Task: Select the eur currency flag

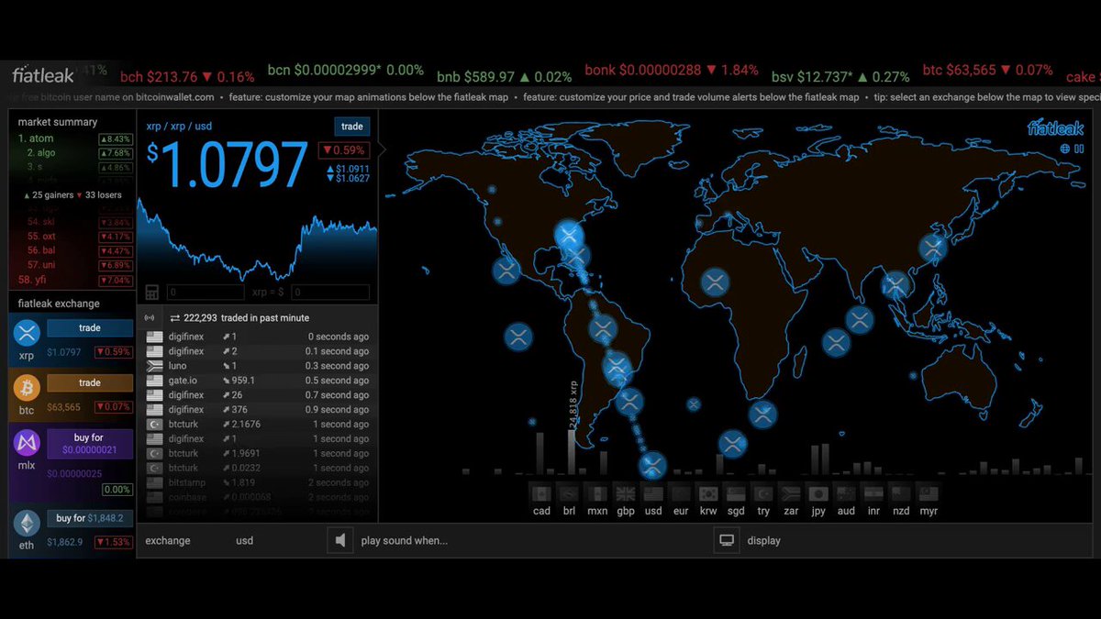Action: (x=680, y=493)
